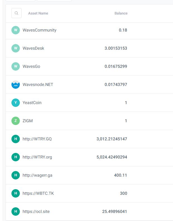Click the Wavesnode.NET logo icon
The width and height of the screenshot is (173, 221).
16,85
